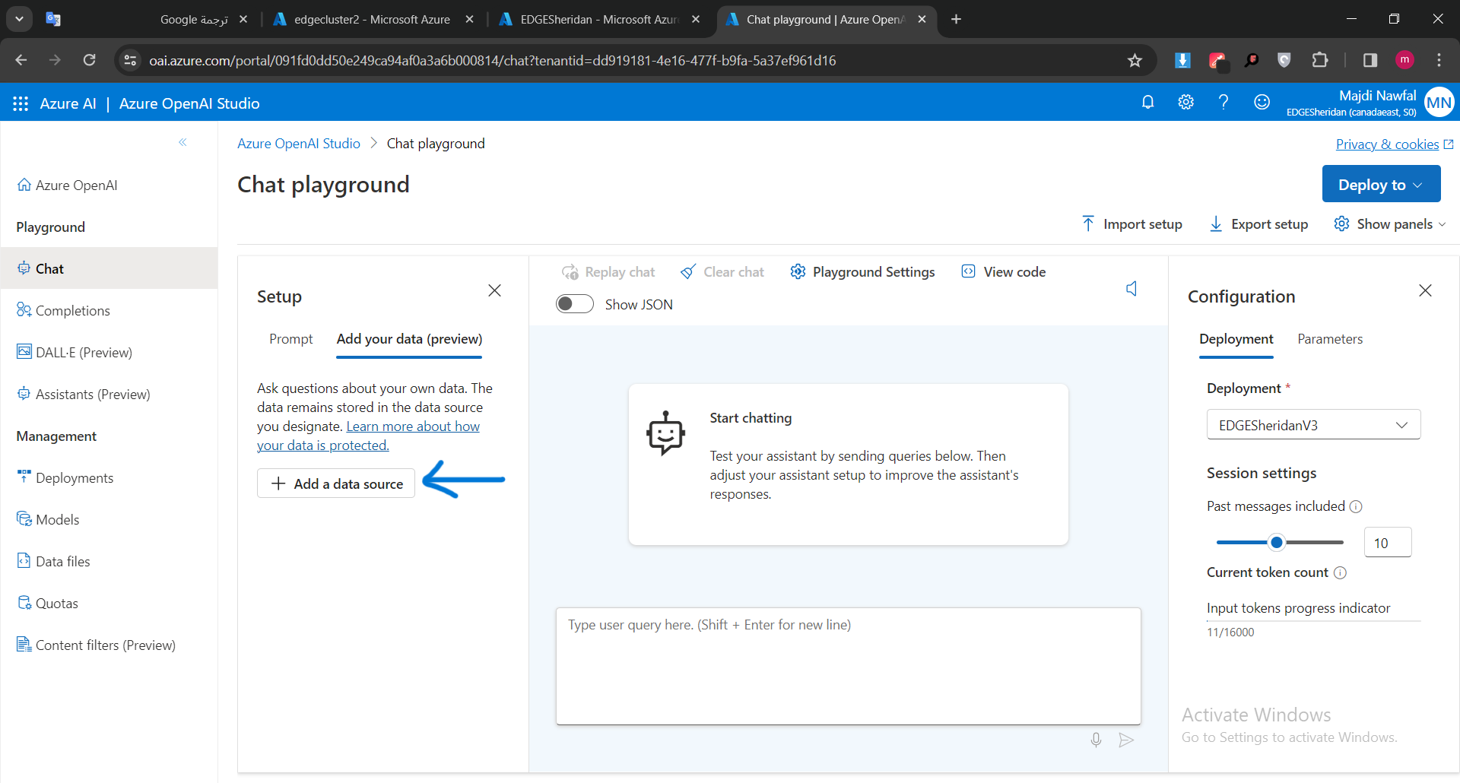Select the Completions tool
Image resolution: width=1460 pixels, height=783 pixels.
(72, 310)
